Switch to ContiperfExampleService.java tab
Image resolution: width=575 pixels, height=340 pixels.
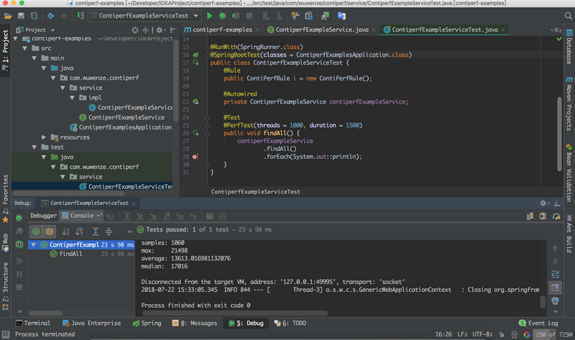pos(321,29)
